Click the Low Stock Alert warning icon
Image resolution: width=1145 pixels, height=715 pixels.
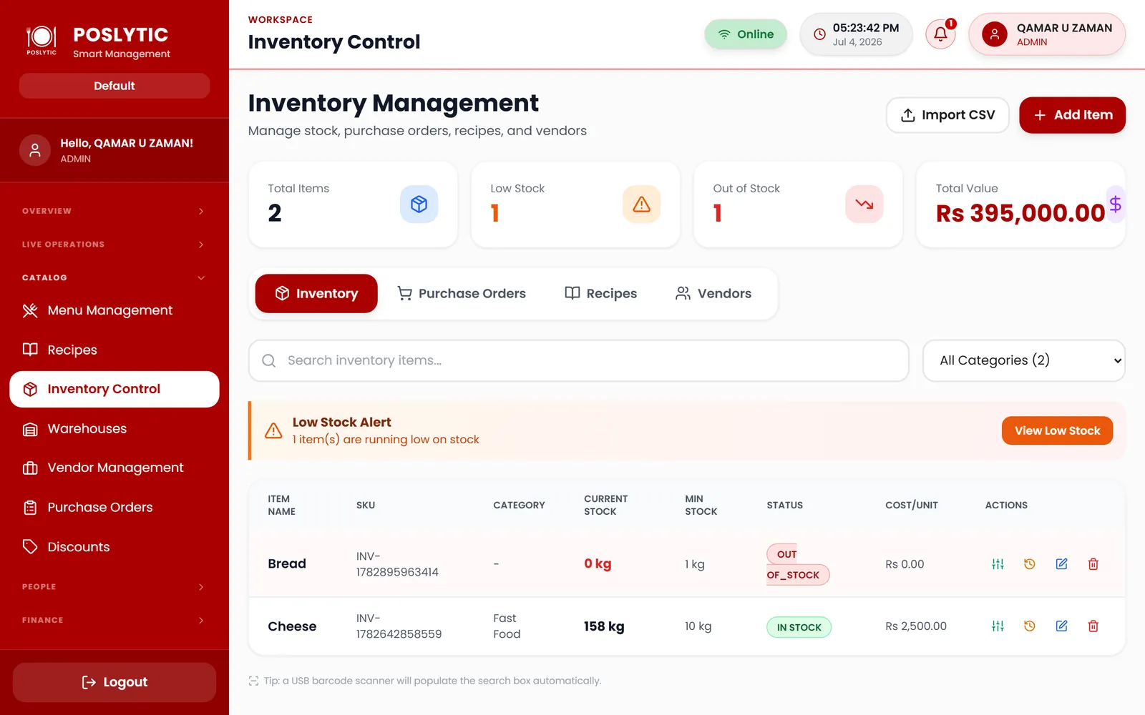click(273, 430)
